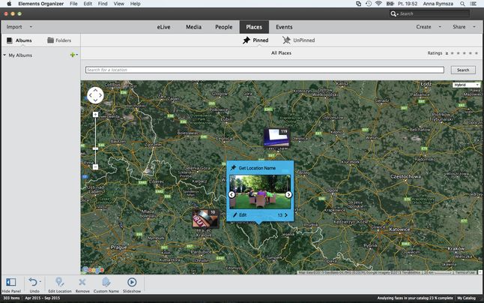
Task: Click the 303 Items status text
Action: click(11, 298)
